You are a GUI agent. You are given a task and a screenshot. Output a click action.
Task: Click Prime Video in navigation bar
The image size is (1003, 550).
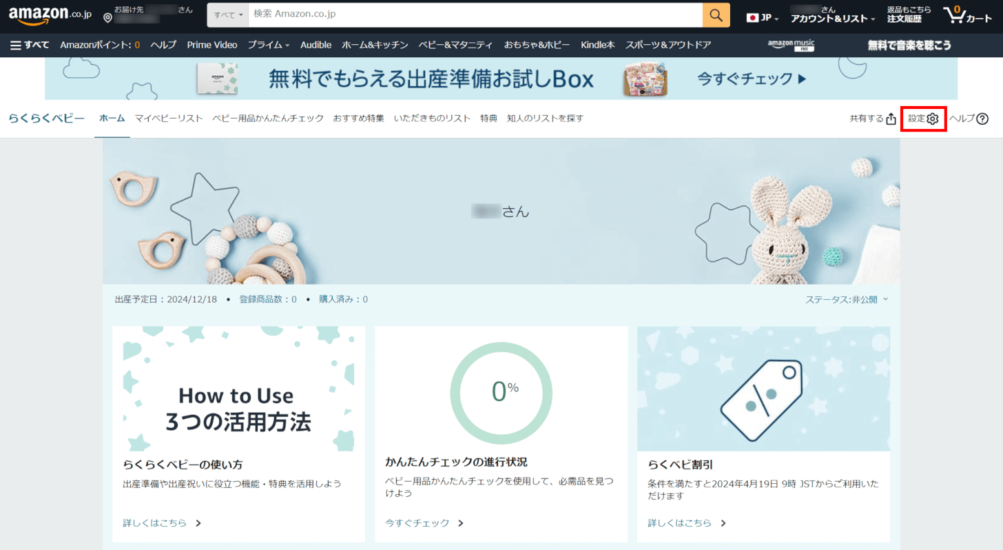[x=212, y=45]
